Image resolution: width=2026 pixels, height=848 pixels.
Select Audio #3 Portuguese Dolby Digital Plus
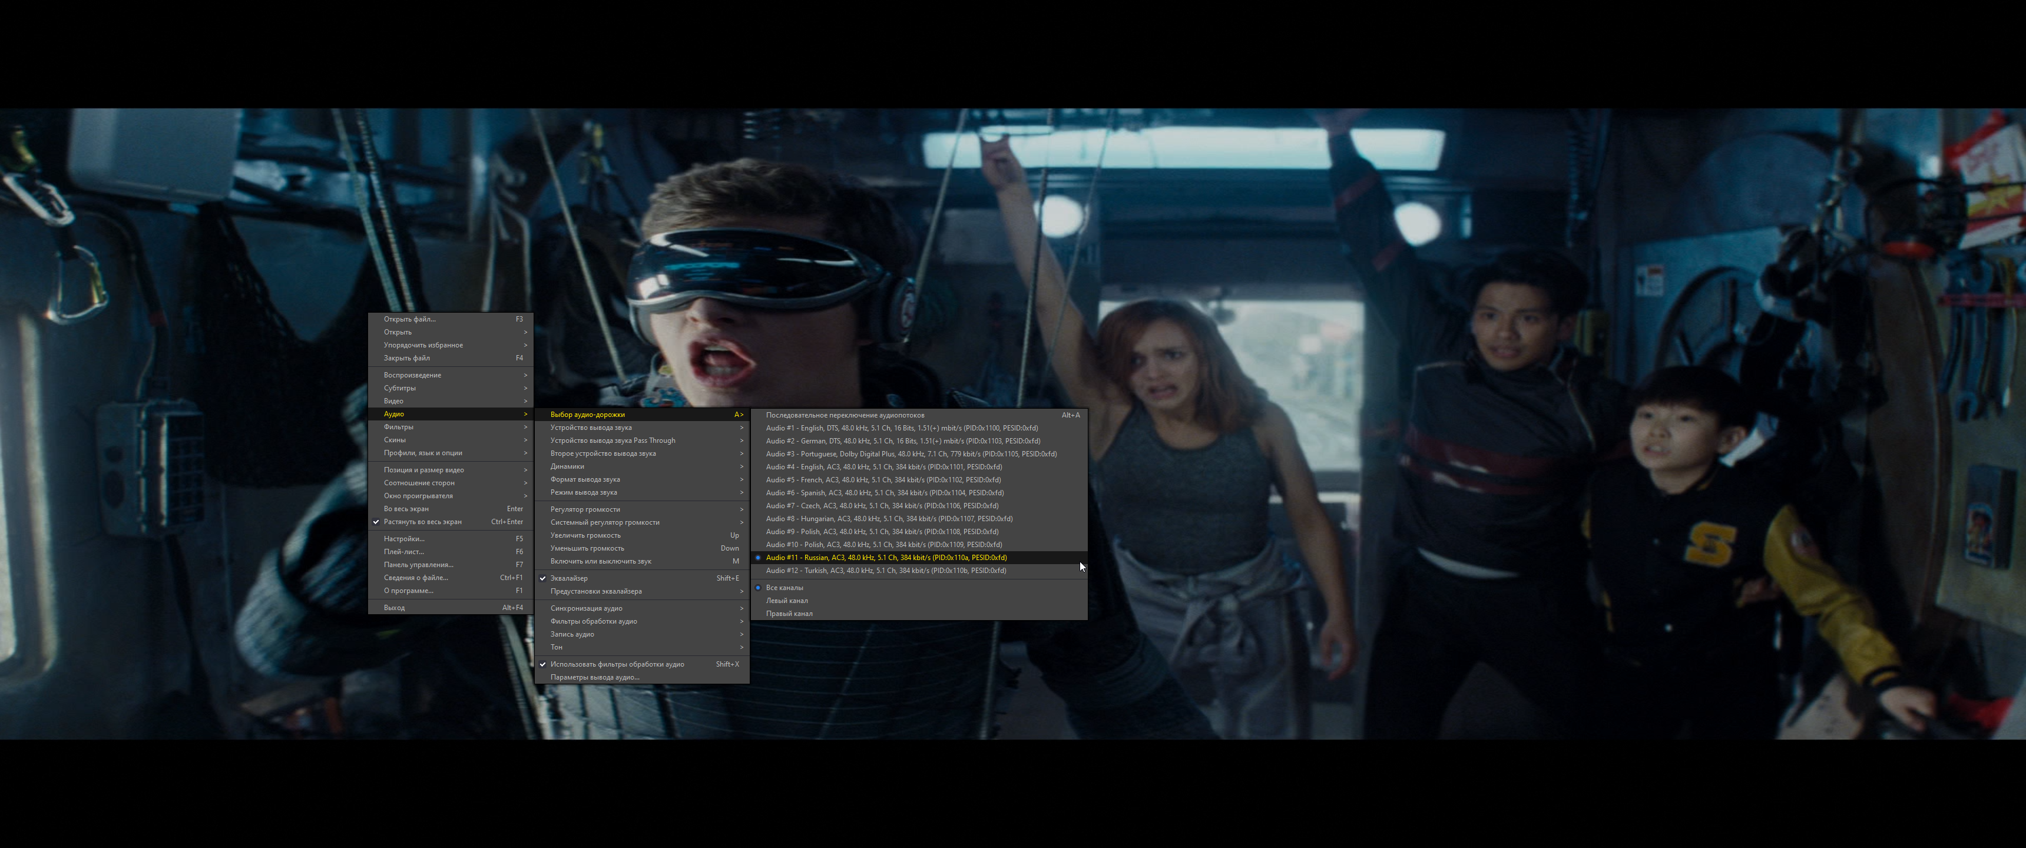(x=919, y=454)
